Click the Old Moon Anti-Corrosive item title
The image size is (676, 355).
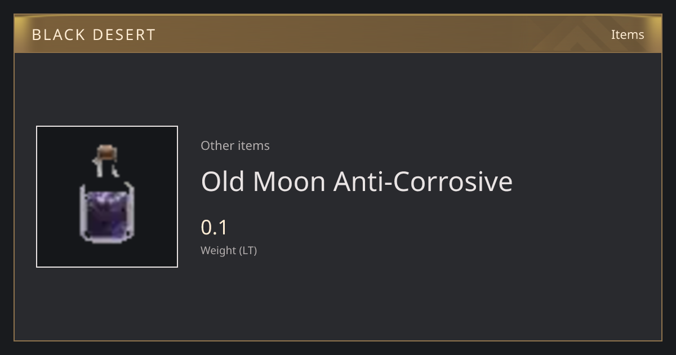tap(357, 181)
